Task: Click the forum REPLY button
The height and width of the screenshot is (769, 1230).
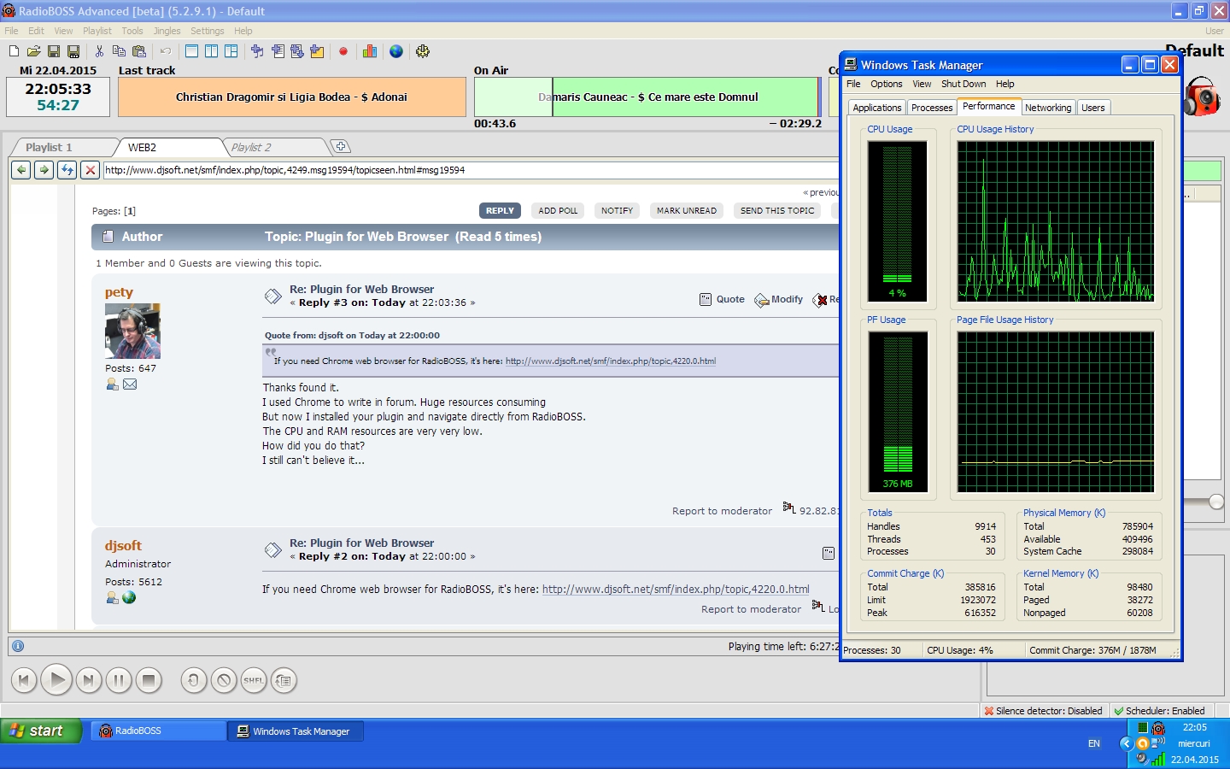Action: (x=500, y=210)
